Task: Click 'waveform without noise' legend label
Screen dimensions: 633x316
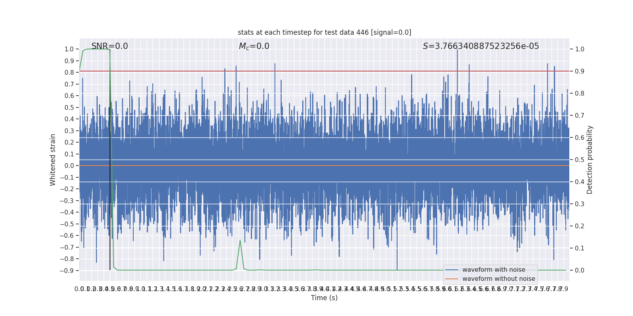Action: click(x=498, y=279)
